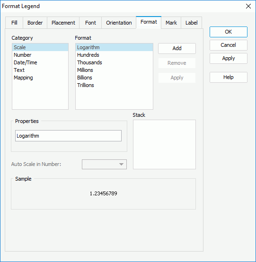
Task: Click the sample value 1.23456789
Action: (103, 193)
